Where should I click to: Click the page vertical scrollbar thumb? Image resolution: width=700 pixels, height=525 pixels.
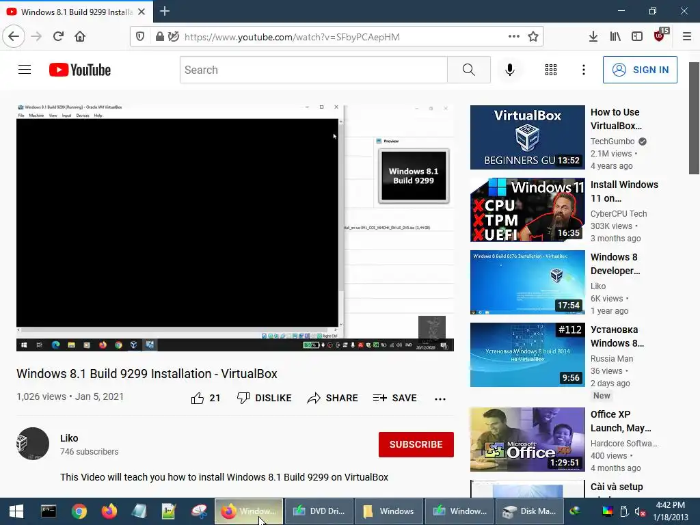[694, 118]
